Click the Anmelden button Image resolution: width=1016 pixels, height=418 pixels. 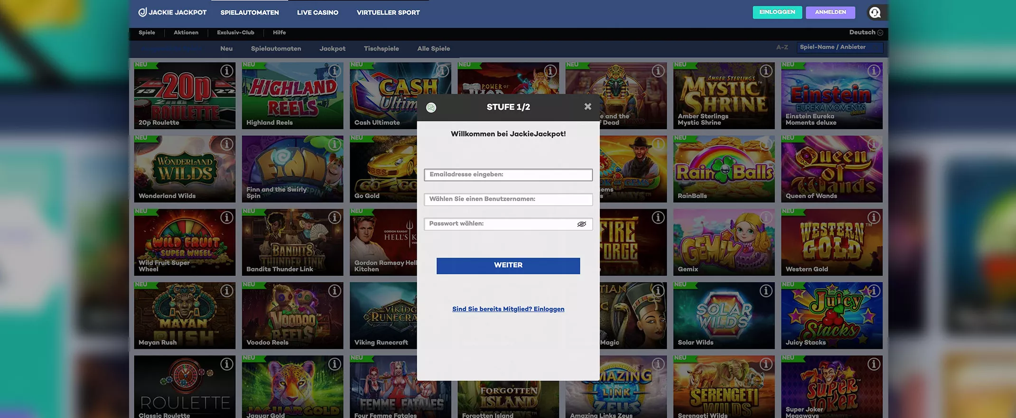830,12
